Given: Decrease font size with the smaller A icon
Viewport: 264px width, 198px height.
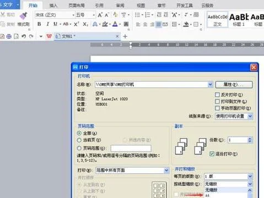Looking at the screenshot, I should 107,15.
